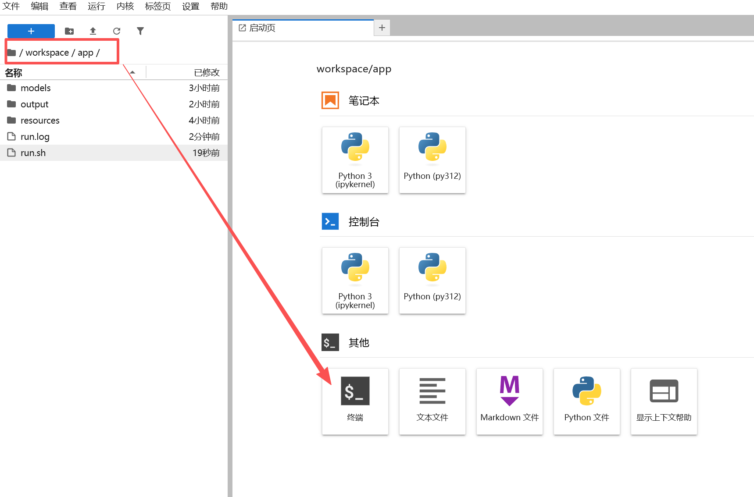Click the 其他 section heading

pyautogui.click(x=359, y=343)
